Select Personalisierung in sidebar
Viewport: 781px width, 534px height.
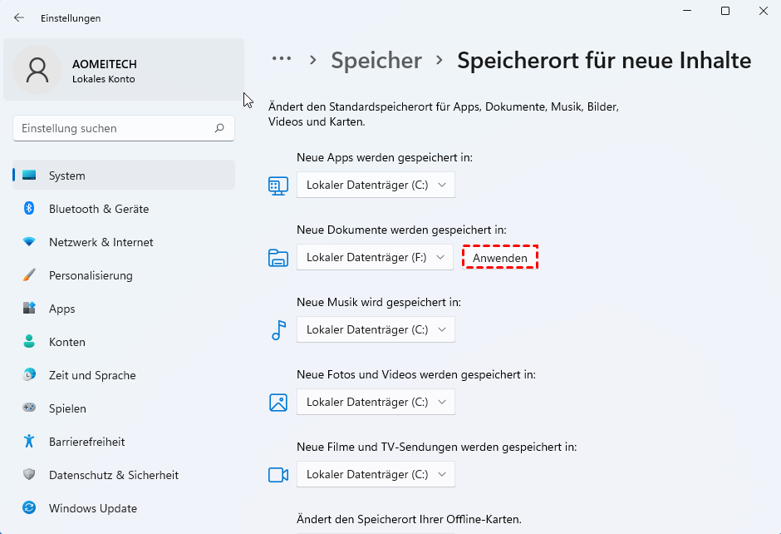91,275
